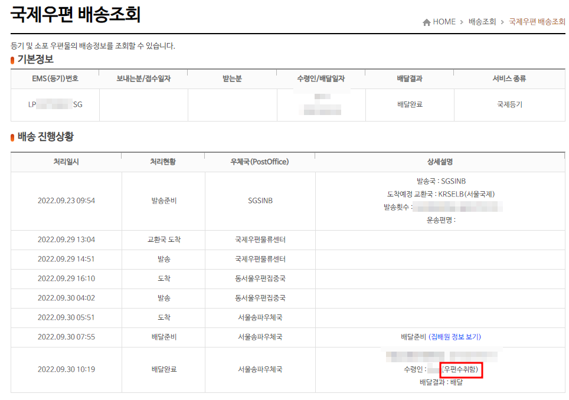Click the 처리현황 column header

tap(163, 162)
